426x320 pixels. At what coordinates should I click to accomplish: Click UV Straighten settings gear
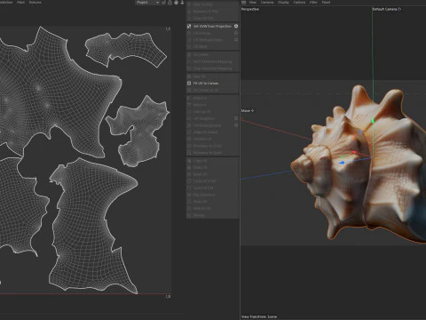click(x=236, y=118)
